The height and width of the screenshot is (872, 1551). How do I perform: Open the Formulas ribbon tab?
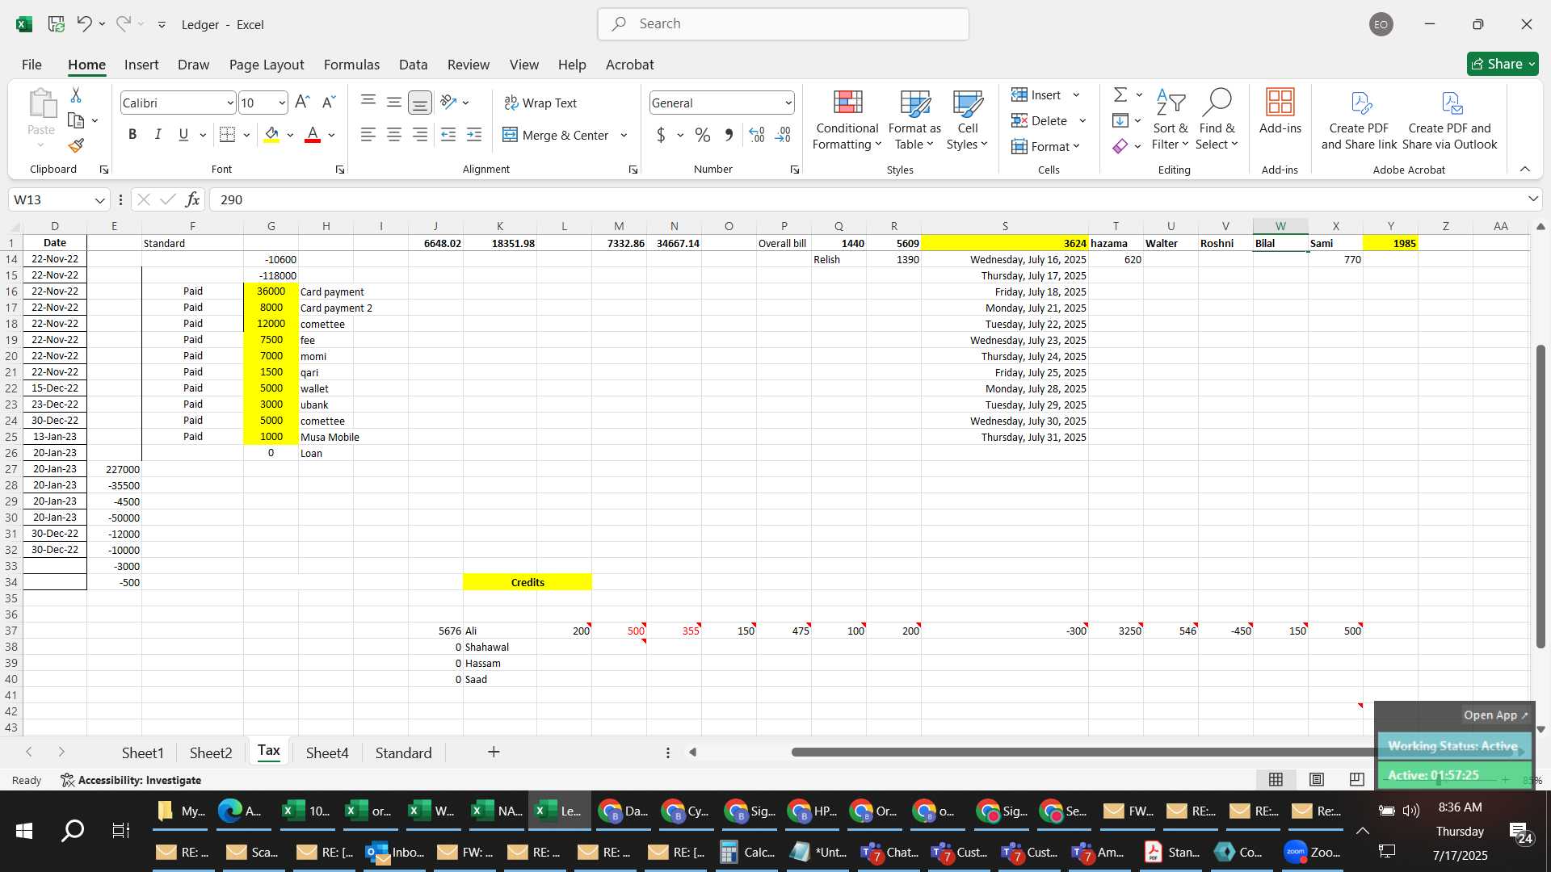click(351, 65)
